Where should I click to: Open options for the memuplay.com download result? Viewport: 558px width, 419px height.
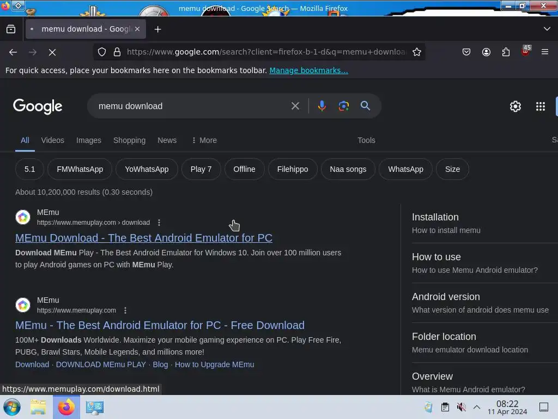159,223
